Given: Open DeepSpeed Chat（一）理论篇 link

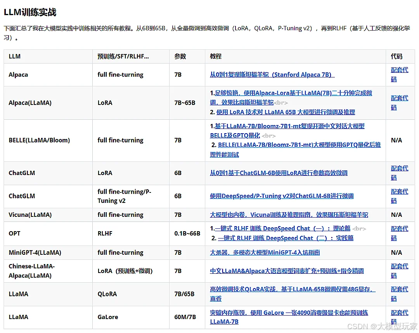Looking at the screenshot, I should click(279, 228).
